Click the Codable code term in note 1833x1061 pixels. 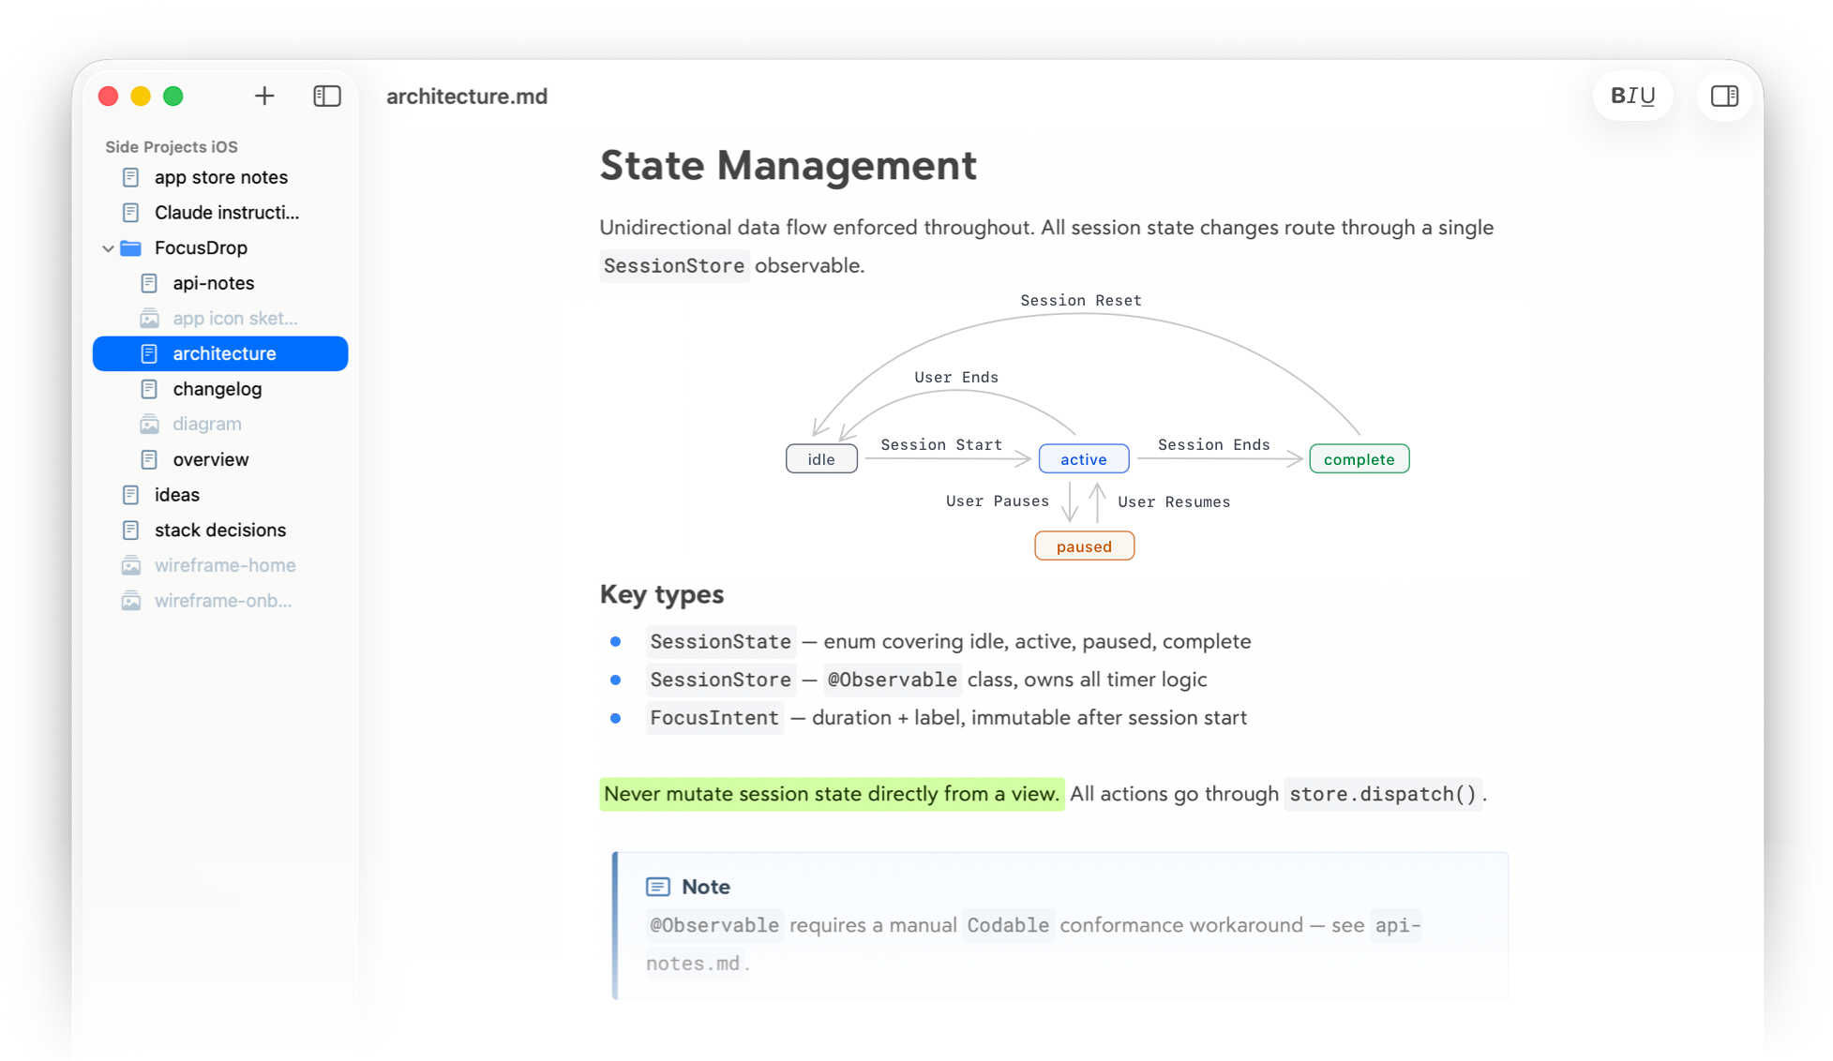[x=1008, y=926]
